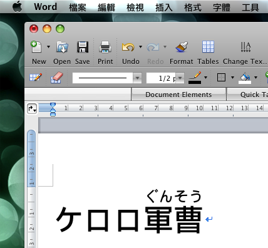Open the 檢視 menu

point(135,8)
